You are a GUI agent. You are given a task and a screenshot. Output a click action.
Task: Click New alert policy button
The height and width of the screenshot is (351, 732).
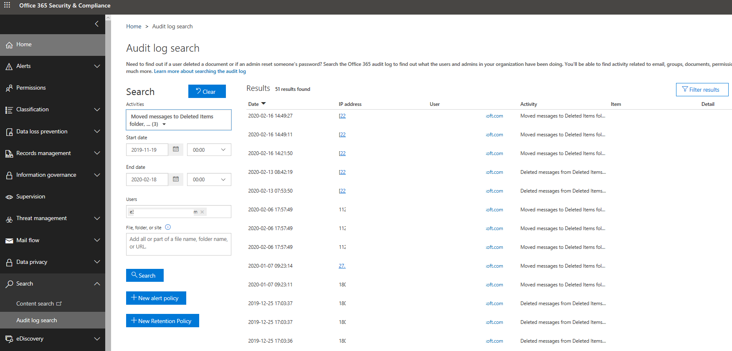(x=156, y=298)
